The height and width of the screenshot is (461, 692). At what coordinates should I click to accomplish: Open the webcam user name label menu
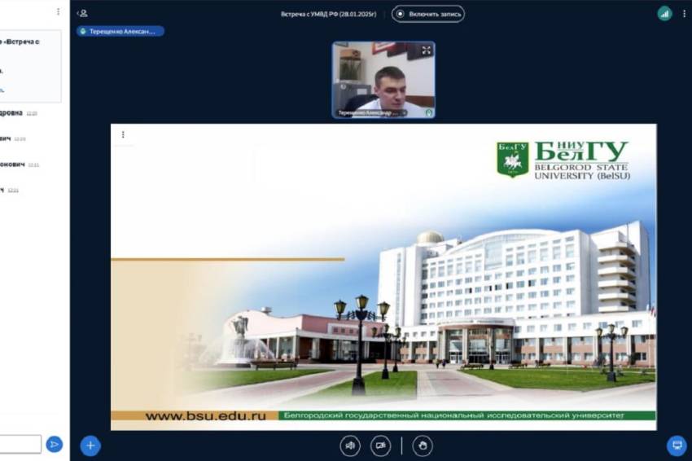(371, 113)
